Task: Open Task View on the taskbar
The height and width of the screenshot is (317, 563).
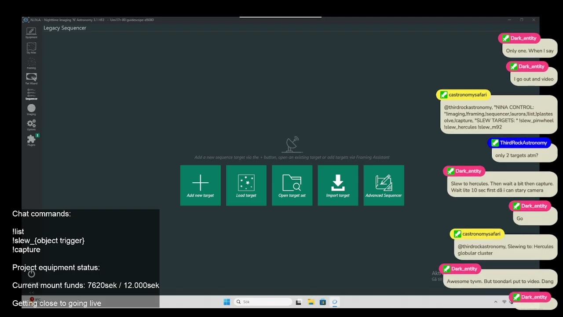Action: (x=299, y=302)
